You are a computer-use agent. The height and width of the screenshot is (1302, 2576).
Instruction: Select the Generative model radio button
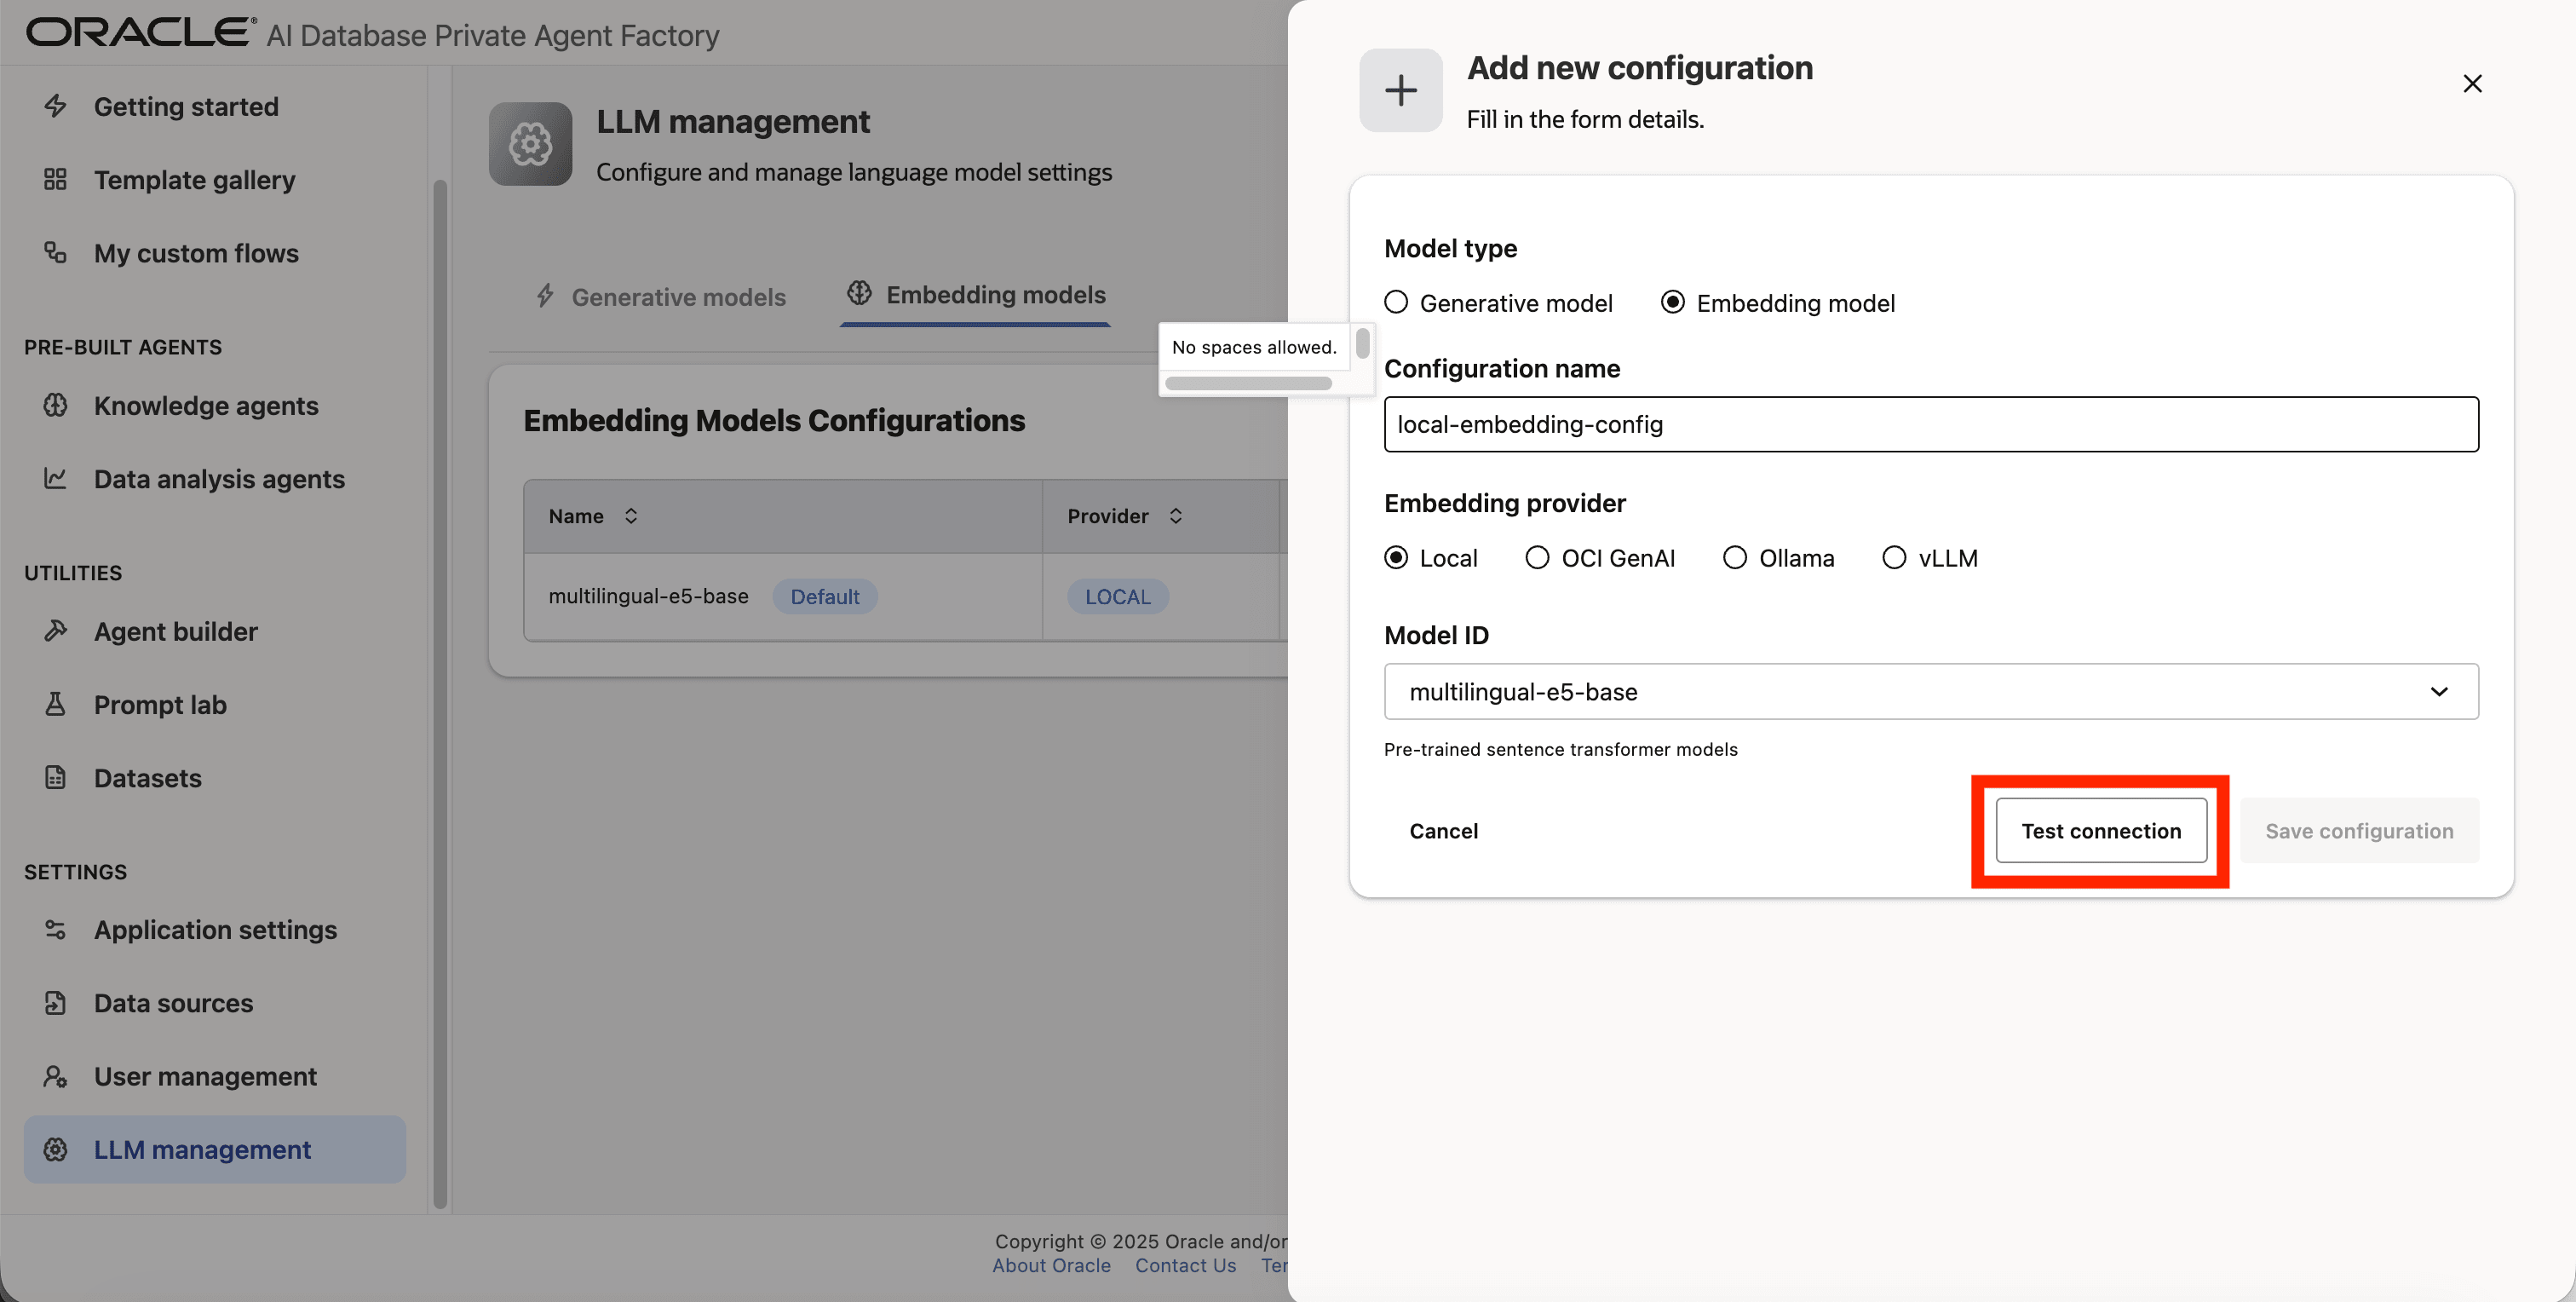(1396, 302)
